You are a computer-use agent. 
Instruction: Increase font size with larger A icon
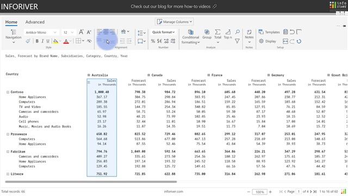click(81, 32)
